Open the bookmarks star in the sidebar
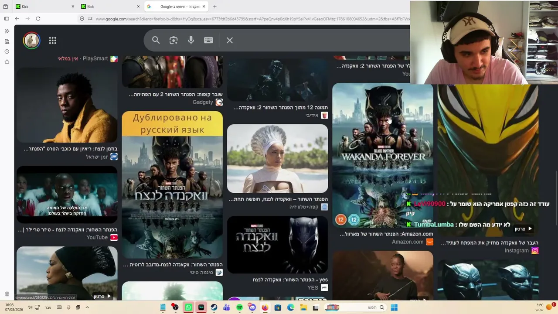 coord(7,62)
